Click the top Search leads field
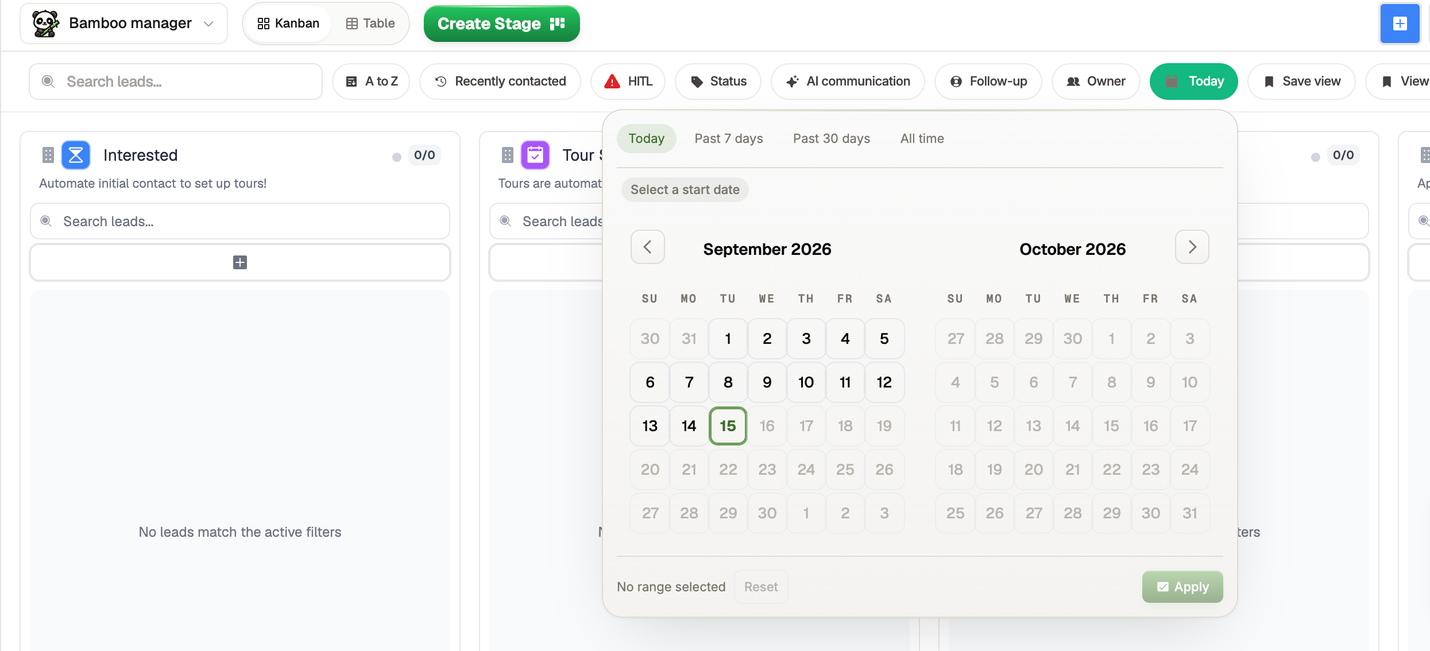 [x=176, y=82]
